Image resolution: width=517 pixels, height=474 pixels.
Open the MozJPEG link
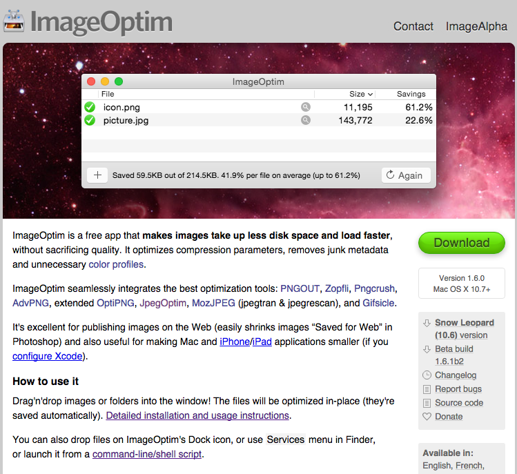click(x=214, y=303)
